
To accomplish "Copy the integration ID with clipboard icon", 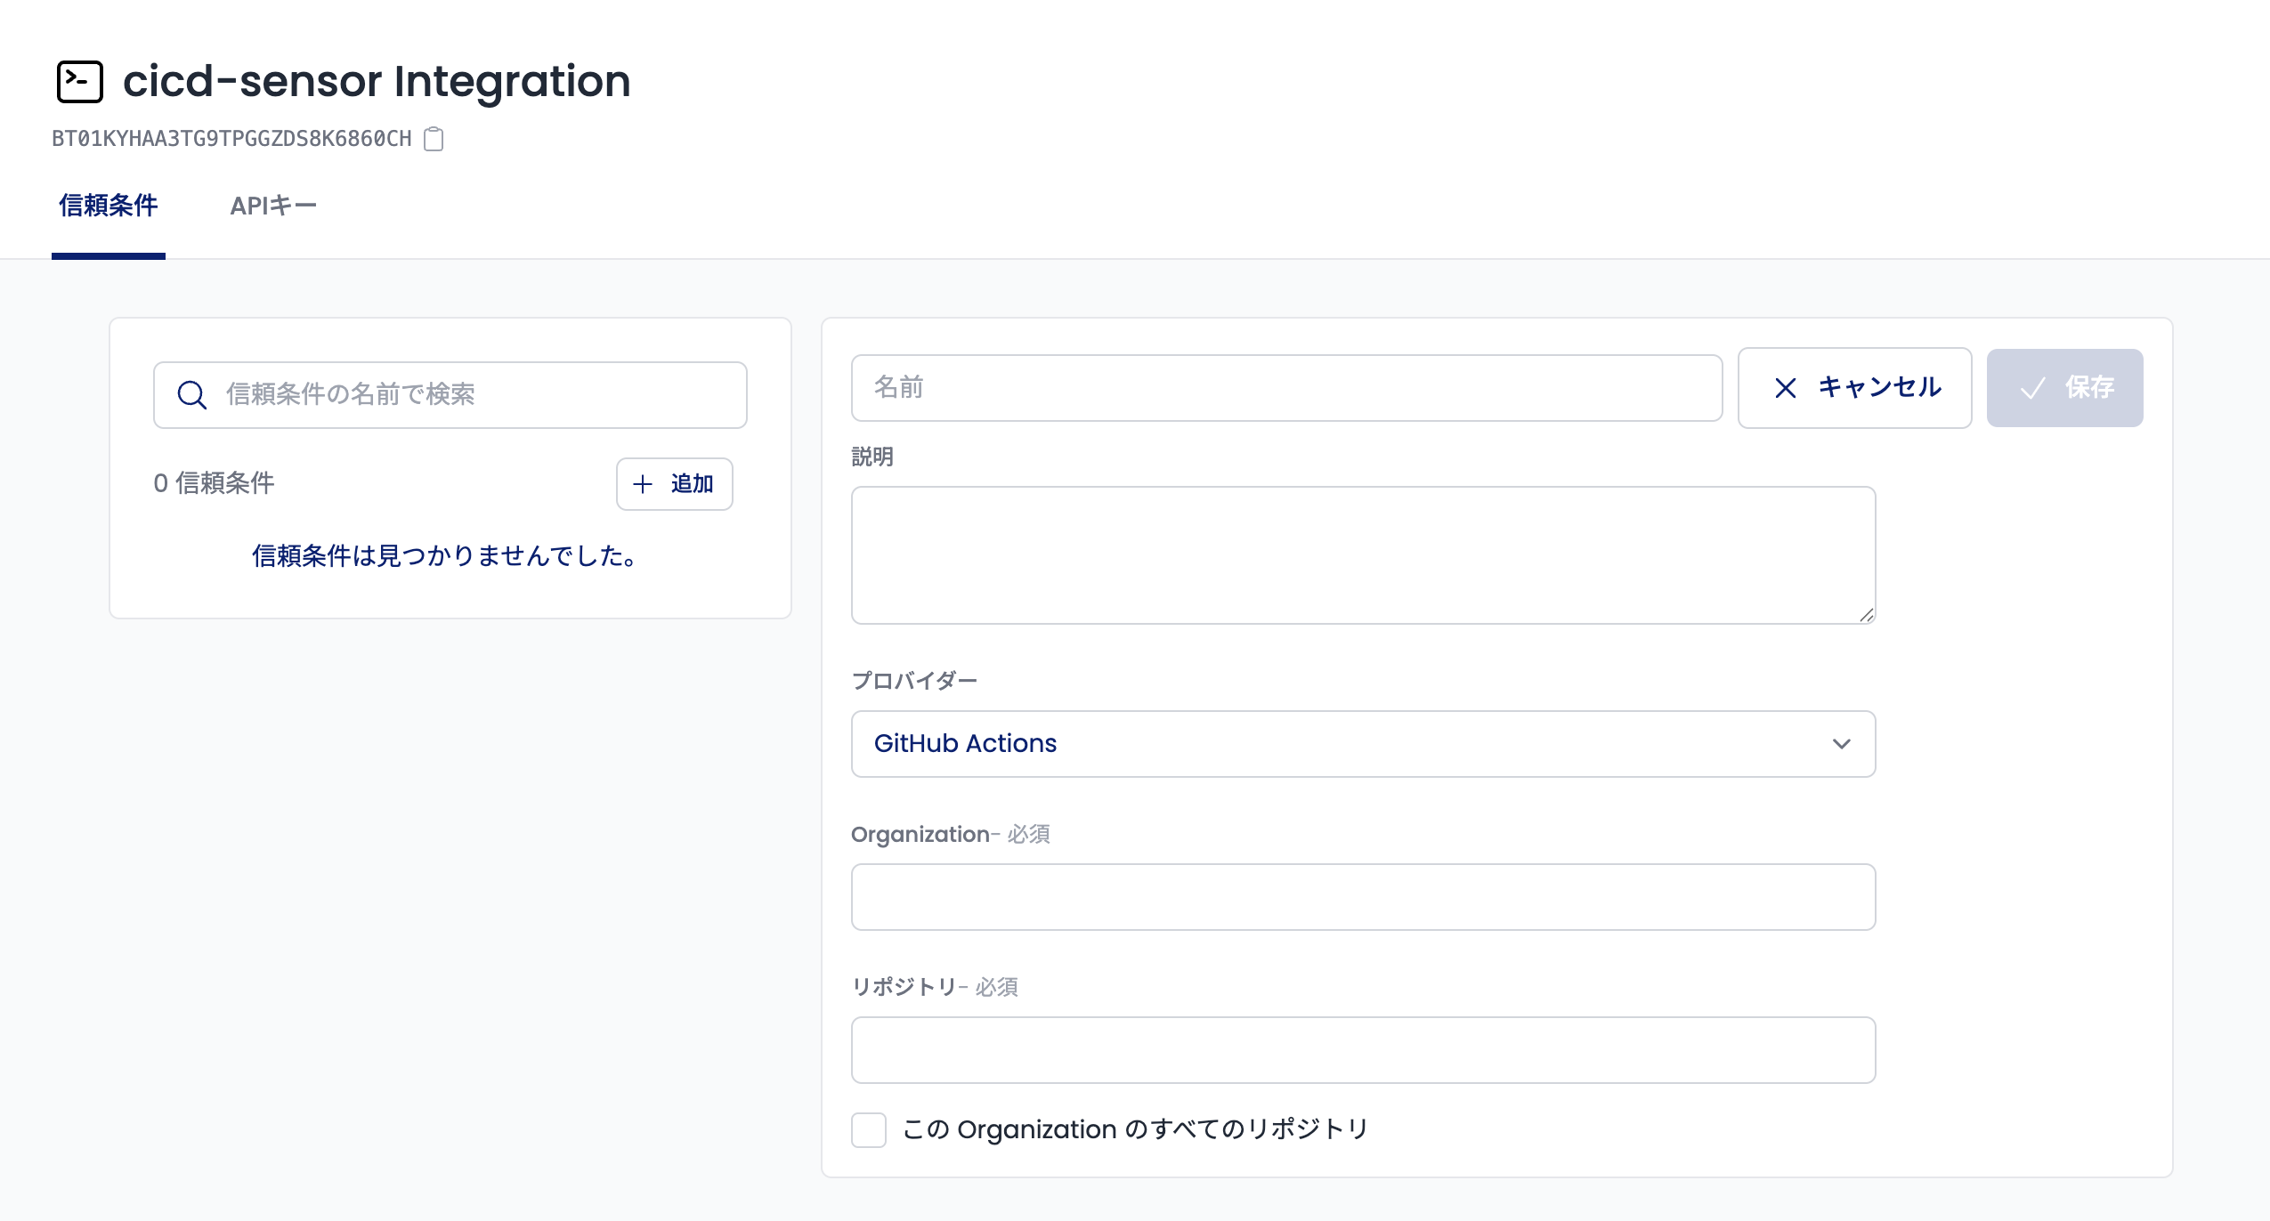I will pyautogui.click(x=434, y=139).
